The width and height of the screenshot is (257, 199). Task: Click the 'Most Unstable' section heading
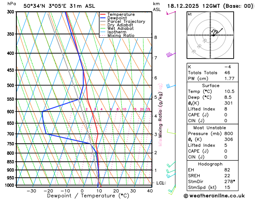point(210,128)
